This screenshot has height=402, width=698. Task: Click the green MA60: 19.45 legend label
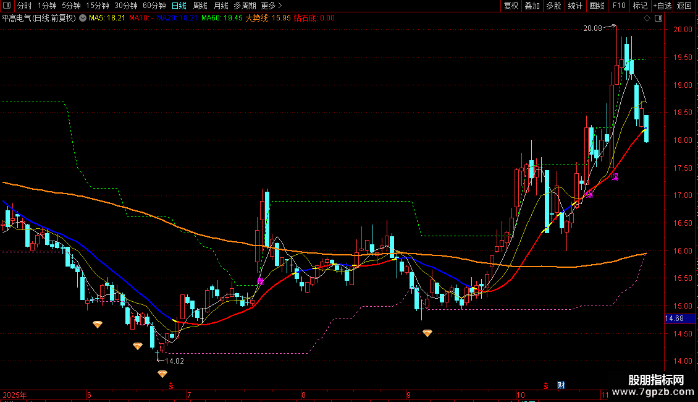pos(222,19)
